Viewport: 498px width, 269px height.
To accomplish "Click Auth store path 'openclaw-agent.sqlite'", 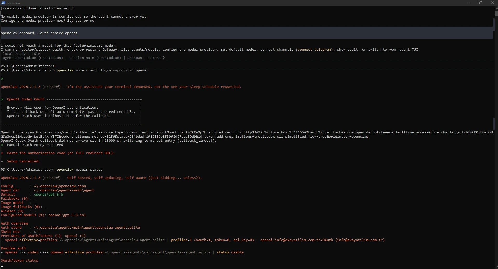I will (x=87, y=228).
